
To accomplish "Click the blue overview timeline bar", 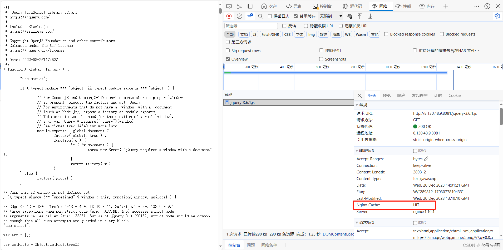I will click(x=335, y=73).
